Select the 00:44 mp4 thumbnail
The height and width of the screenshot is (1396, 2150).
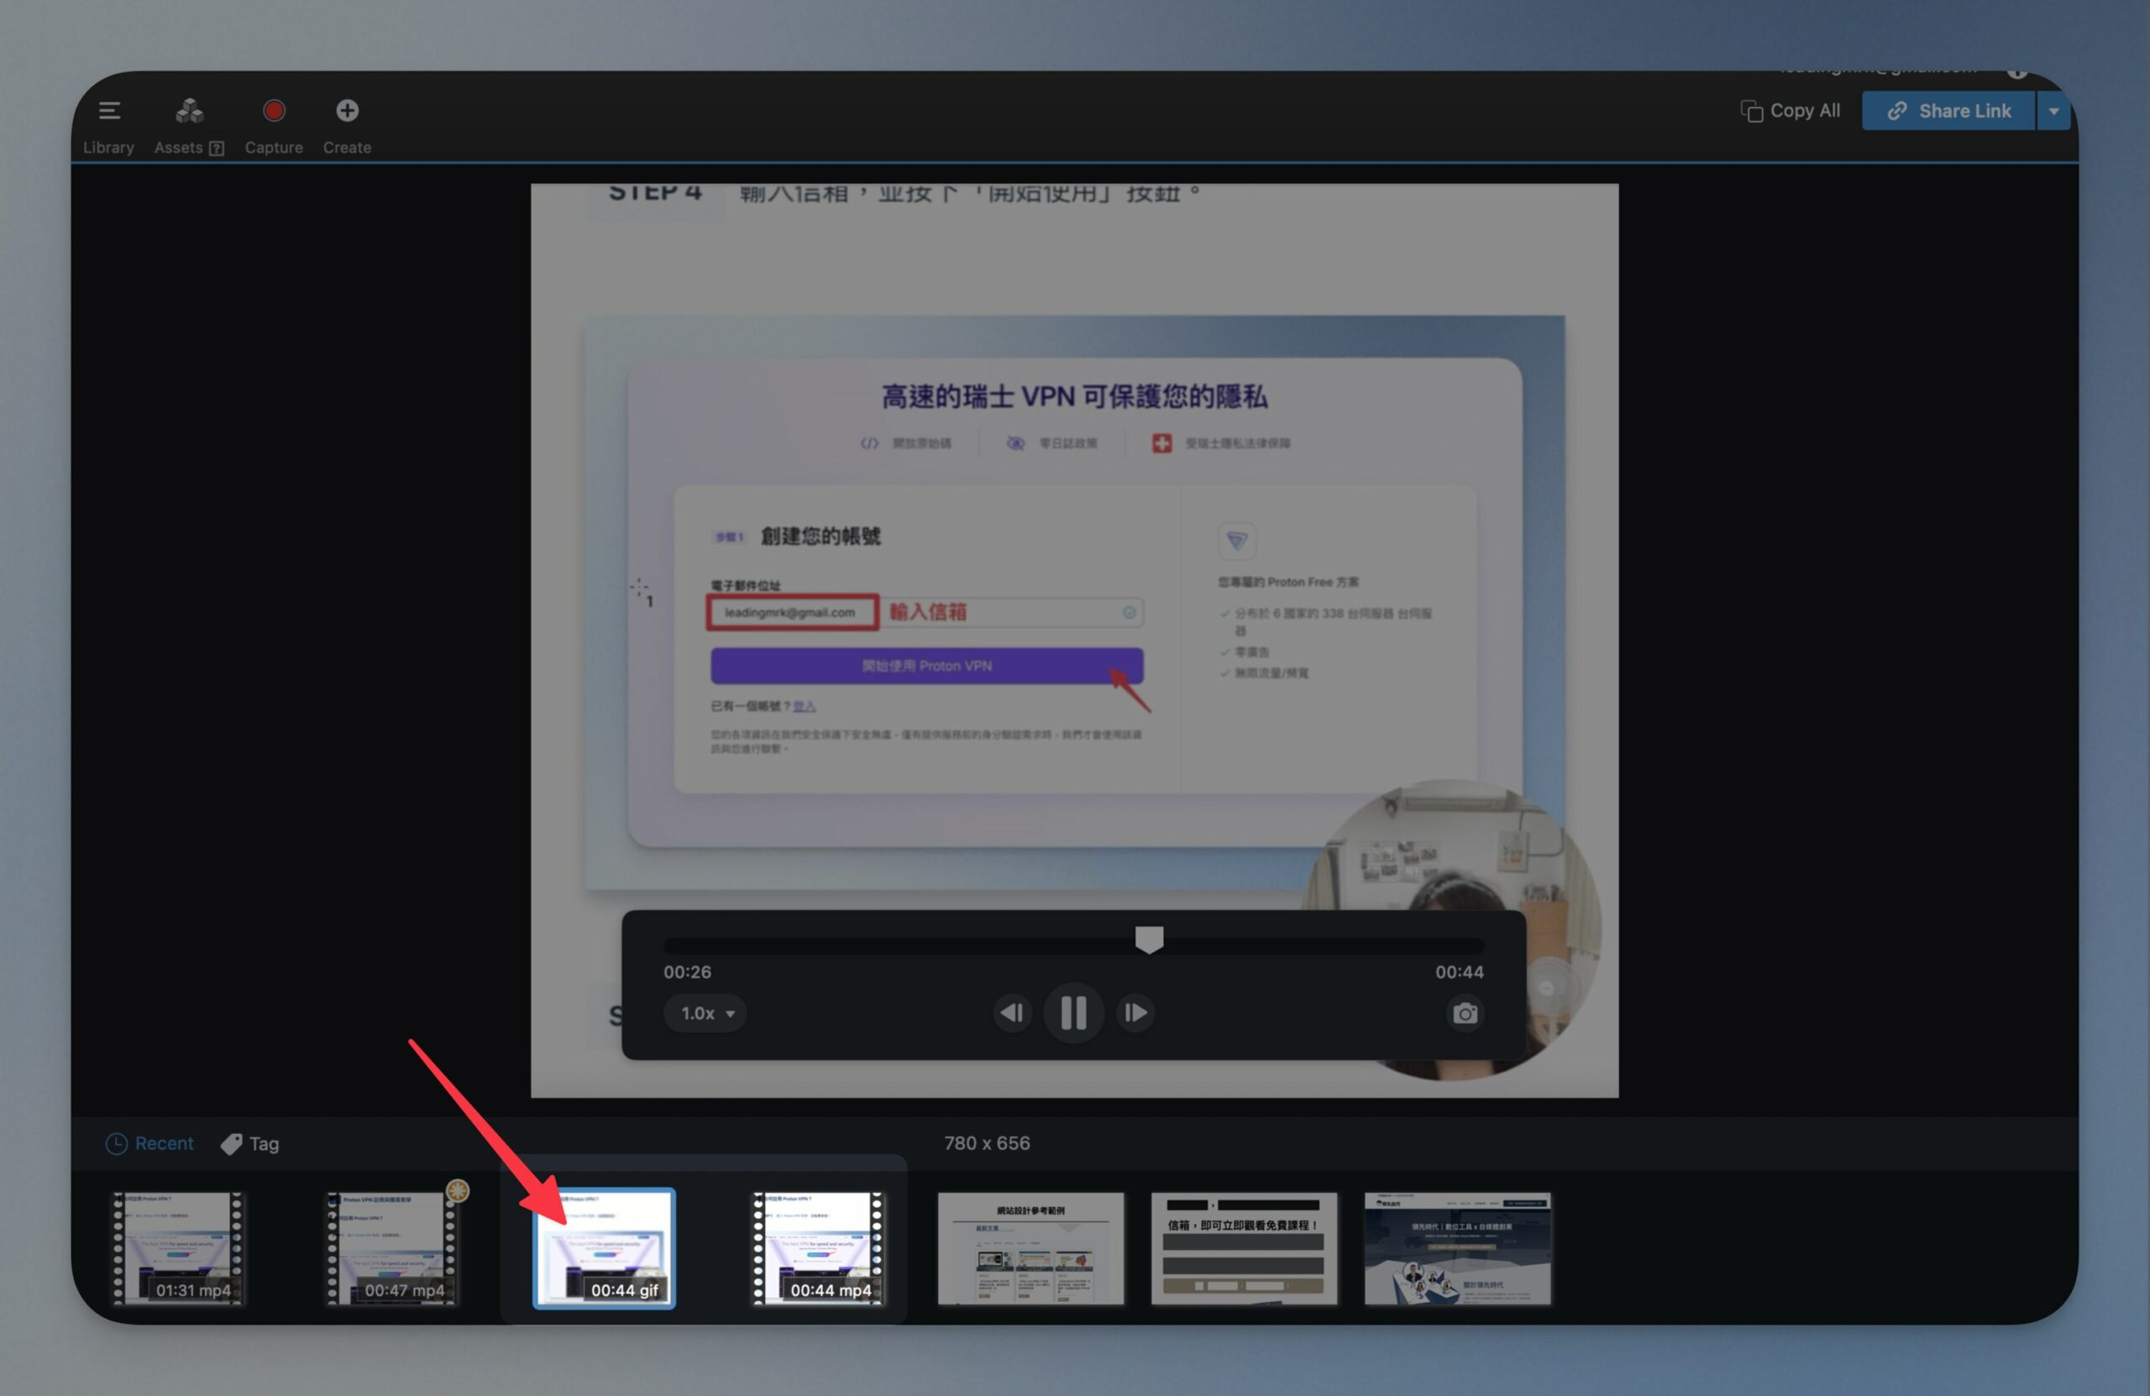click(x=819, y=1249)
